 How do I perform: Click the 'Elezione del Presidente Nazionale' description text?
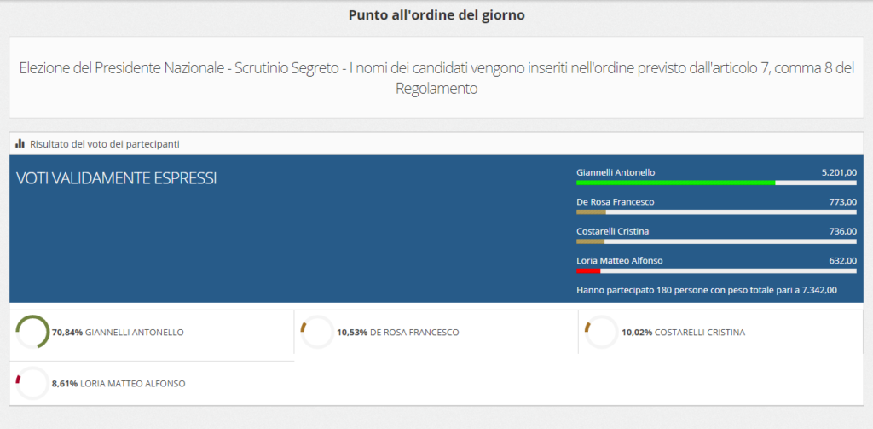coord(436,78)
